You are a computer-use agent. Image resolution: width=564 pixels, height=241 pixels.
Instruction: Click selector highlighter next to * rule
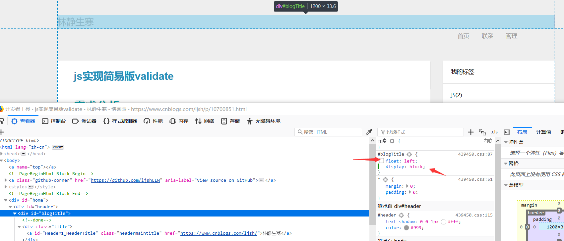[385, 179]
